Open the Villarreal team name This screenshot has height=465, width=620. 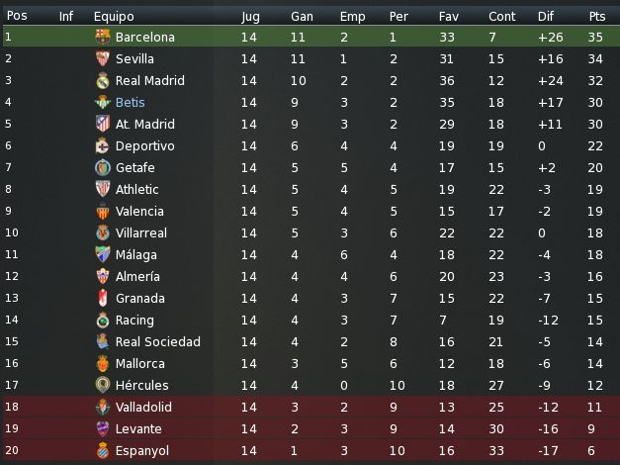pyautogui.click(x=141, y=232)
